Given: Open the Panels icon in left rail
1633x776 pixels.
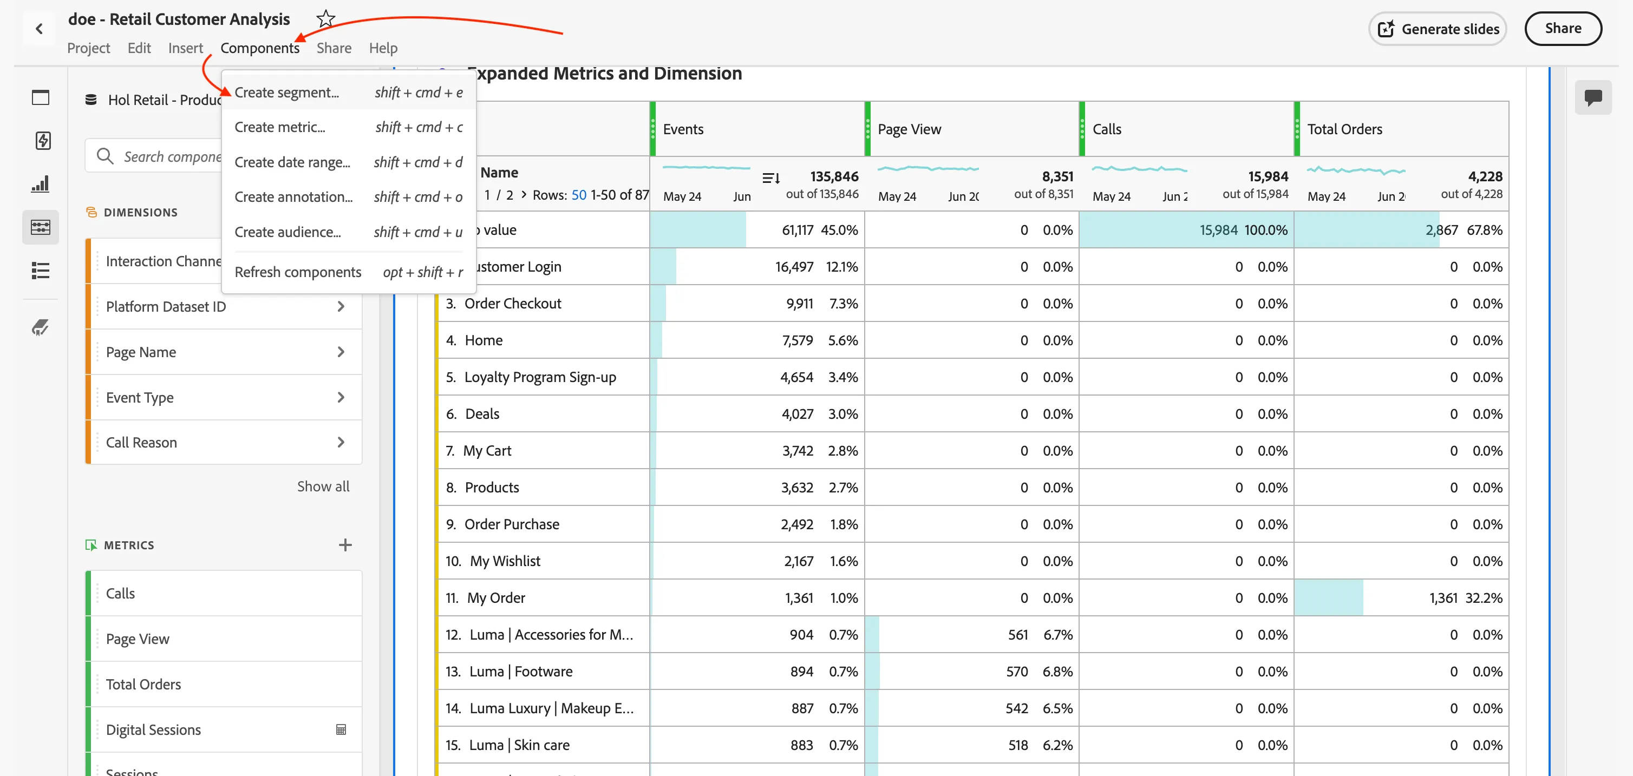Looking at the screenshot, I should click(x=41, y=97).
